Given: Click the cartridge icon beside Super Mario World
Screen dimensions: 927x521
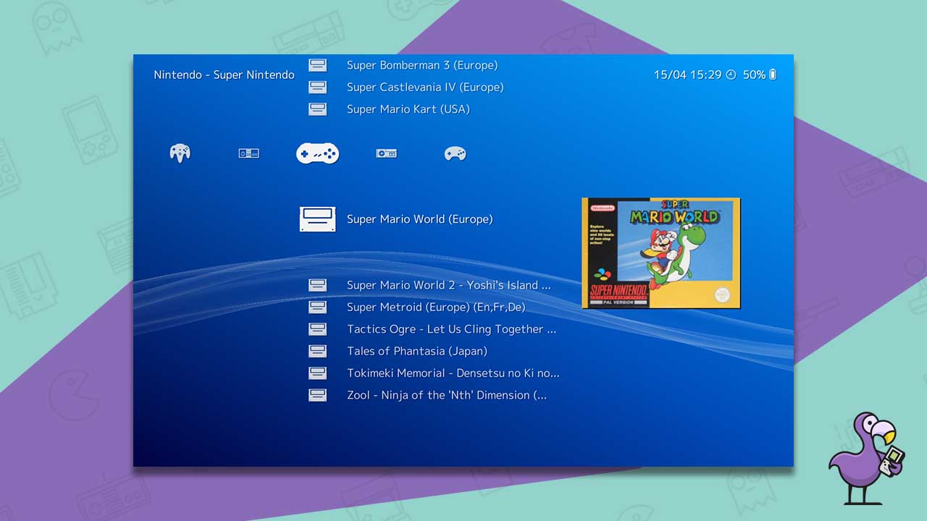Looking at the screenshot, I should 317,219.
